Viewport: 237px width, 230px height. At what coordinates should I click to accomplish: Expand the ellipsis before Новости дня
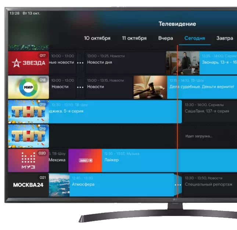pyautogui.click(x=80, y=63)
